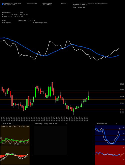Click the 'Avg Vol: 2.539 M' label
The width and height of the screenshot is (125, 165).
tap(80, 4)
